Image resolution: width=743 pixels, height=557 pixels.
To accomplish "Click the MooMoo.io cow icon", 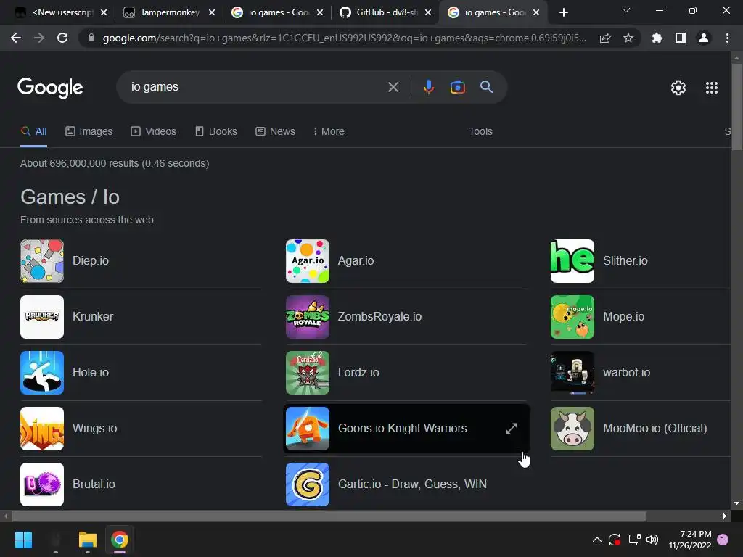I will [572, 429].
